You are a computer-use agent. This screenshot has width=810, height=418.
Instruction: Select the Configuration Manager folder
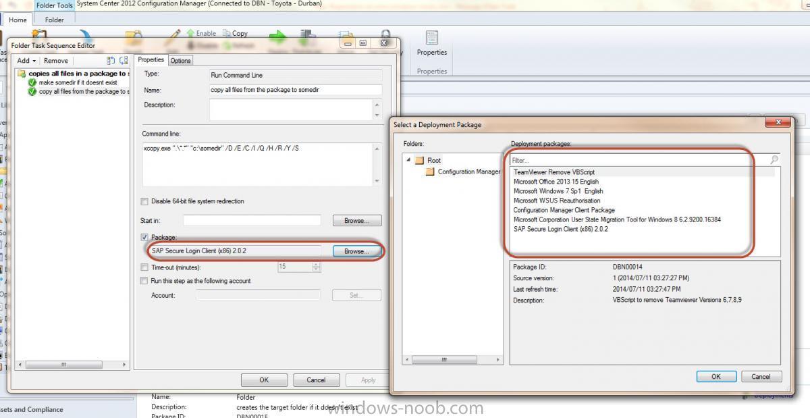tap(469, 172)
